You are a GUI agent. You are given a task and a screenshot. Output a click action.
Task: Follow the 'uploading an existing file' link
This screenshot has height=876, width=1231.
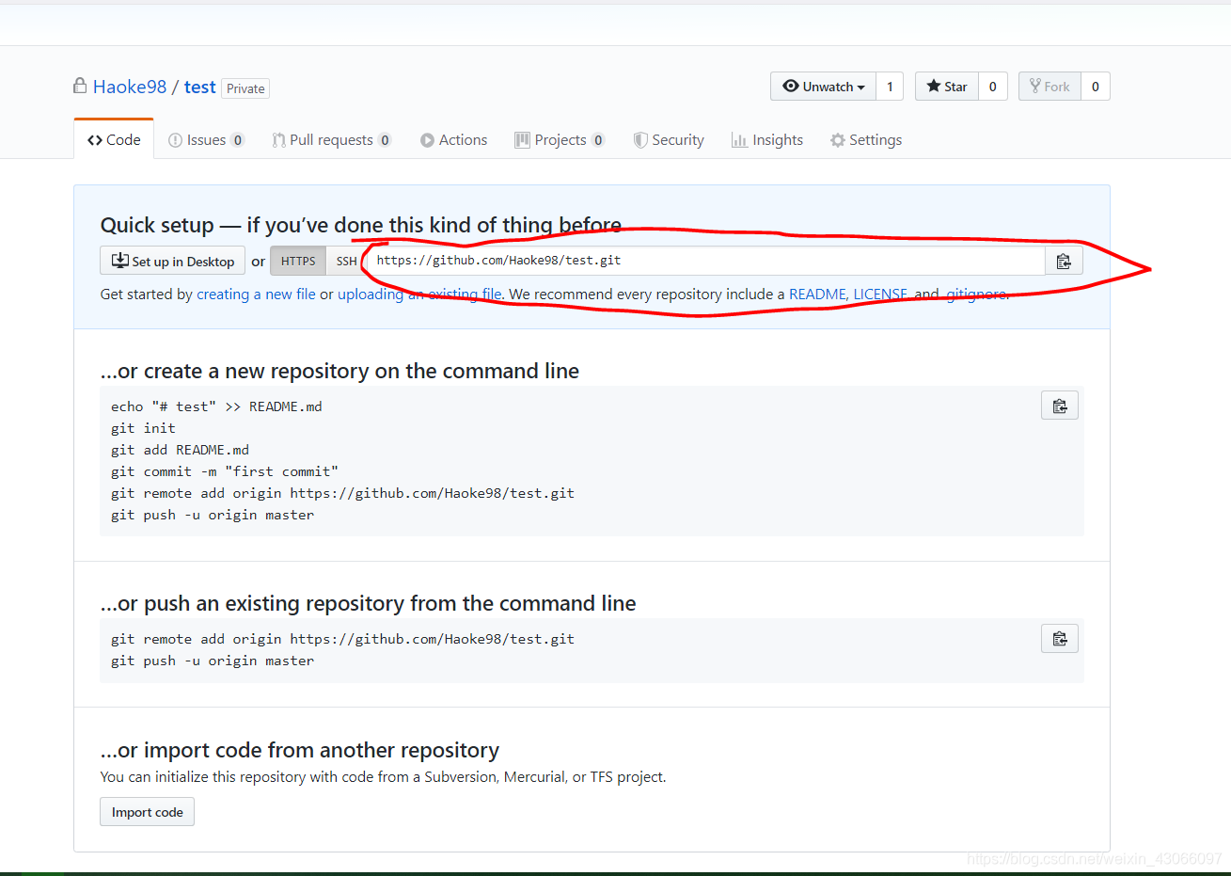point(419,295)
